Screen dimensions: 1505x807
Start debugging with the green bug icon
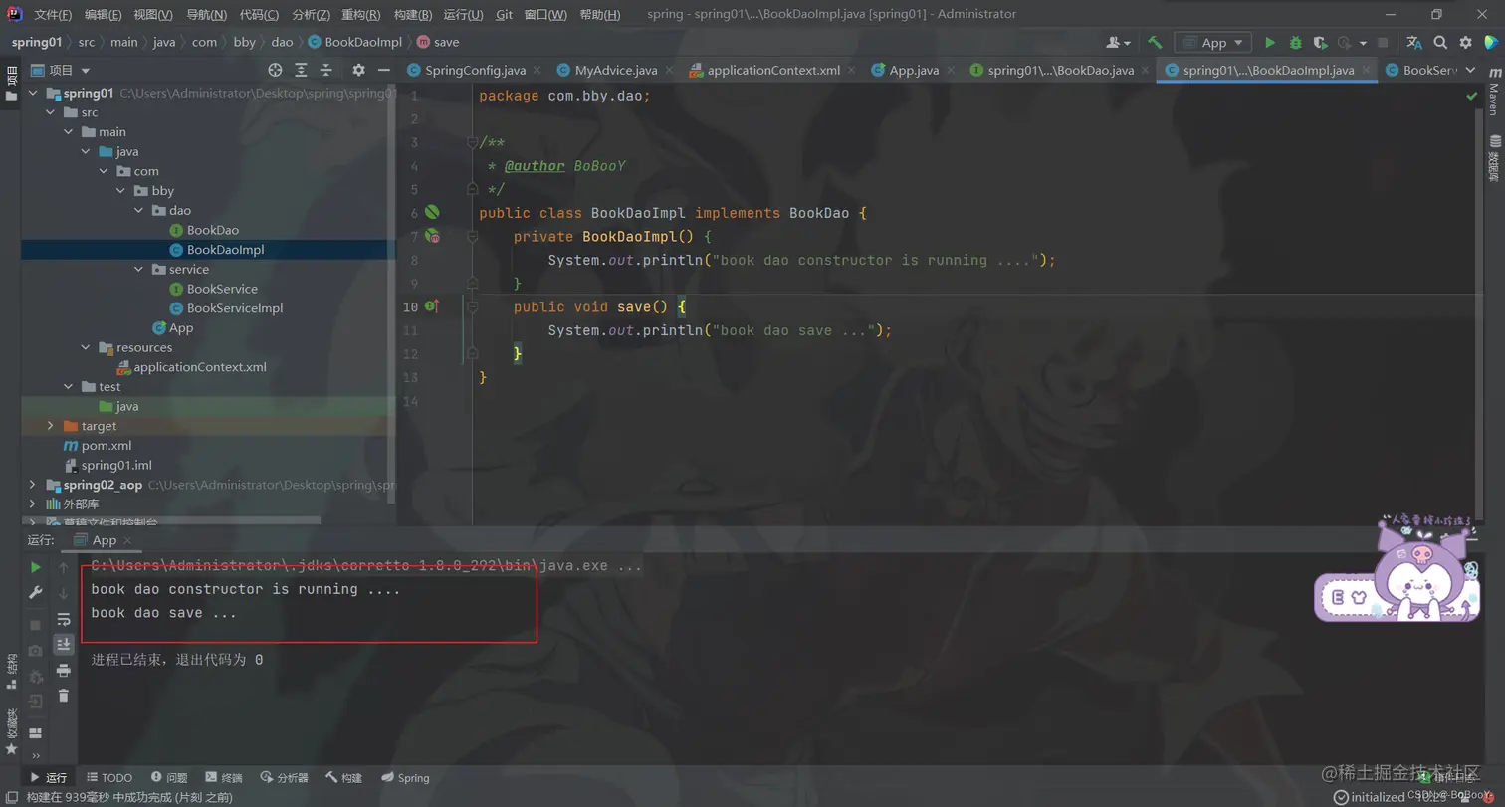point(1295,43)
